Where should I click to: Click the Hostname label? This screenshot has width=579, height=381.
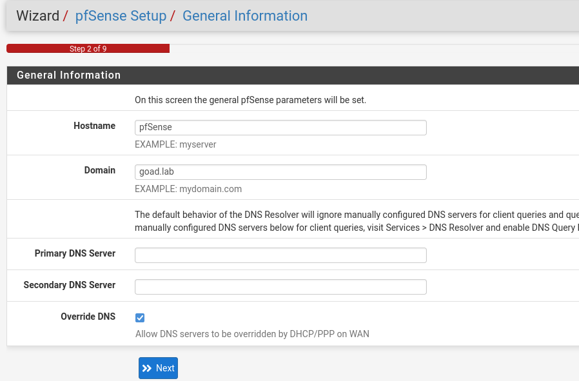click(95, 126)
